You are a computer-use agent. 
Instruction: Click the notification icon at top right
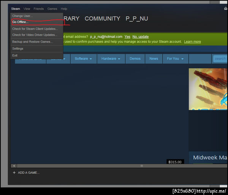point(225,9)
